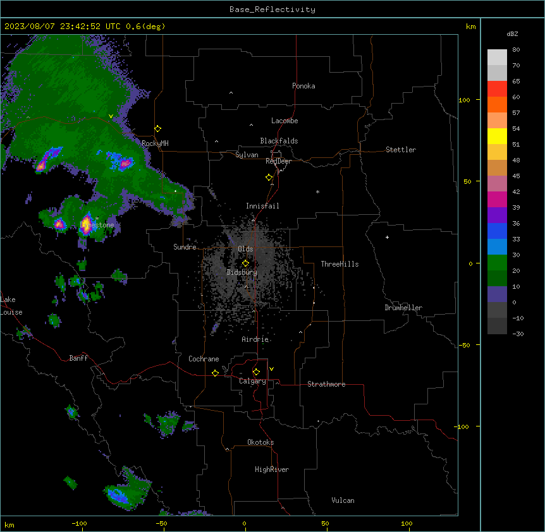Select the Lacombe city label
545x532 pixels.
tap(285, 121)
